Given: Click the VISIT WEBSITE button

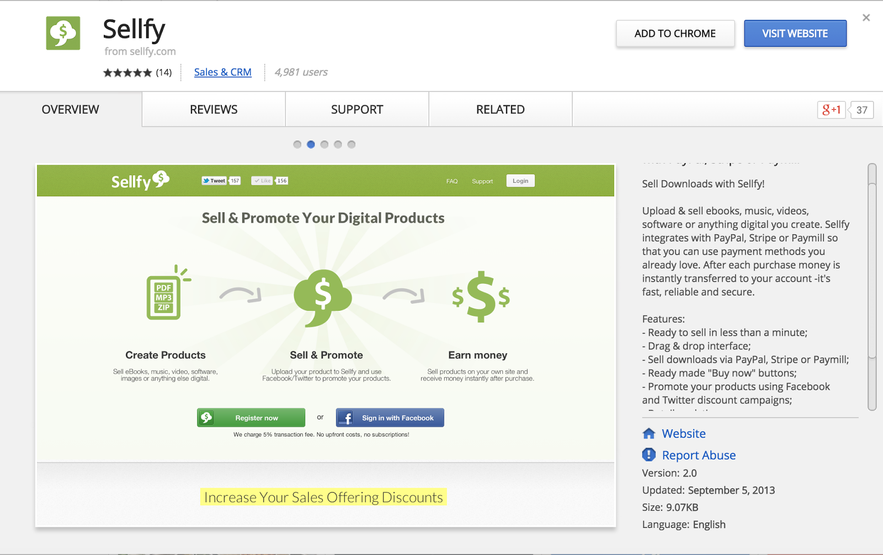Looking at the screenshot, I should (795, 33).
